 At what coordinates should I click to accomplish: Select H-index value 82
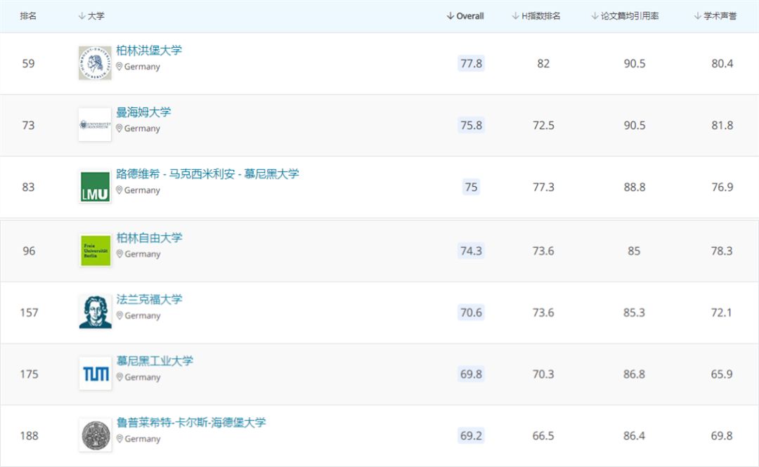[x=543, y=63]
